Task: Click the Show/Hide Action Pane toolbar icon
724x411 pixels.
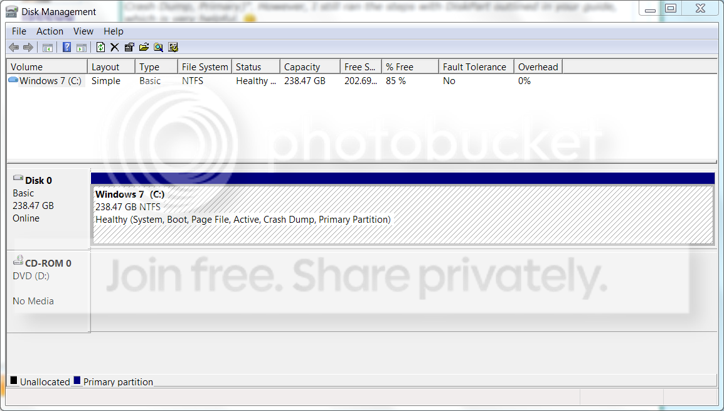Action: click(x=82, y=47)
